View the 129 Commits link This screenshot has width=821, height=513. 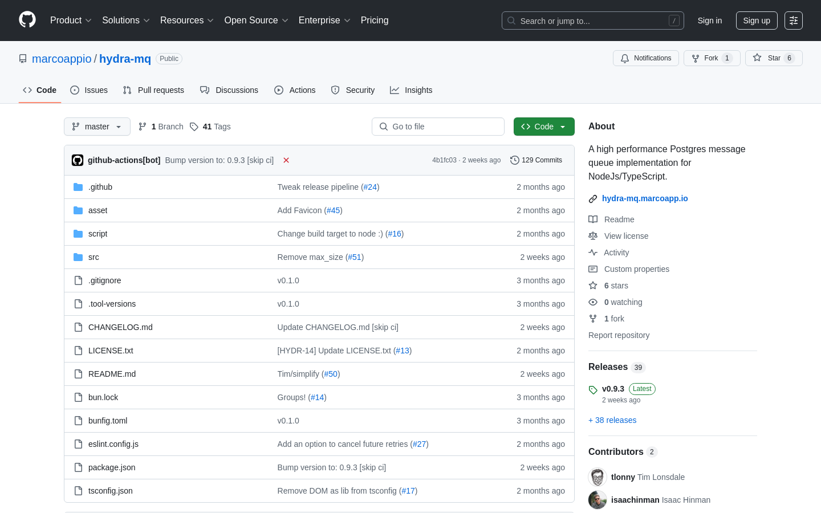point(537,160)
